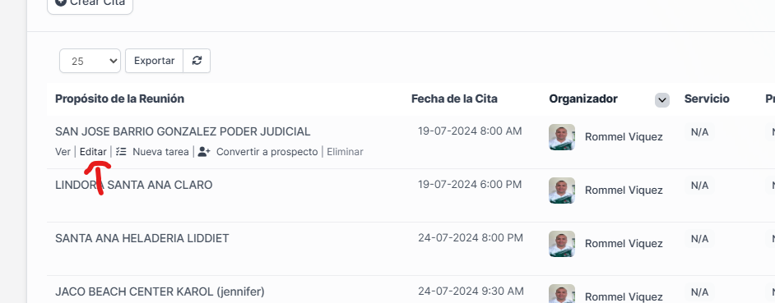Screen dimensions: 775x303
Task: Click organizer avatar in SANTA ANA HELADERIA row
Action: [562, 243]
